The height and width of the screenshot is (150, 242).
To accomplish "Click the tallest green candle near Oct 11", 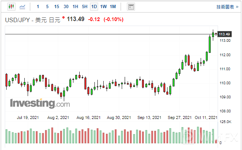I will pos(210,44).
